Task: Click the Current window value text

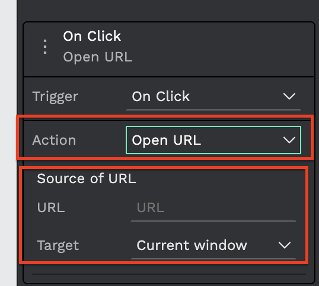Action: click(x=192, y=245)
